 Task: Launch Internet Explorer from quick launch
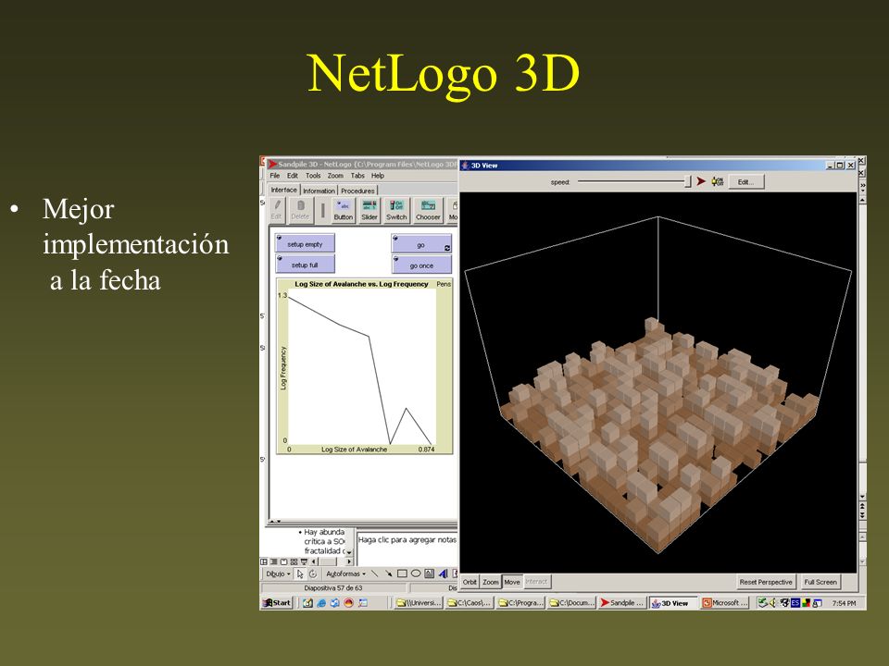tap(321, 603)
